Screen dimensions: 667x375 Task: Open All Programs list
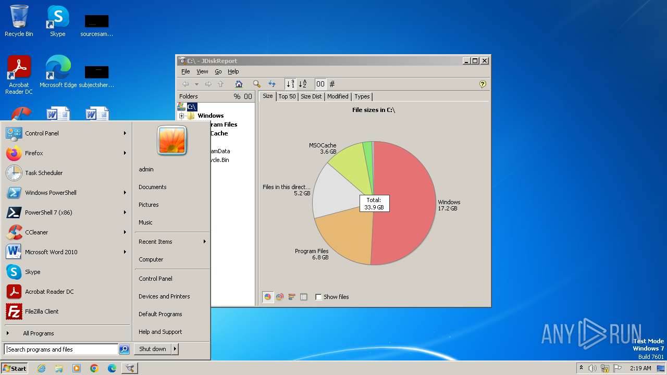point(39,333)
